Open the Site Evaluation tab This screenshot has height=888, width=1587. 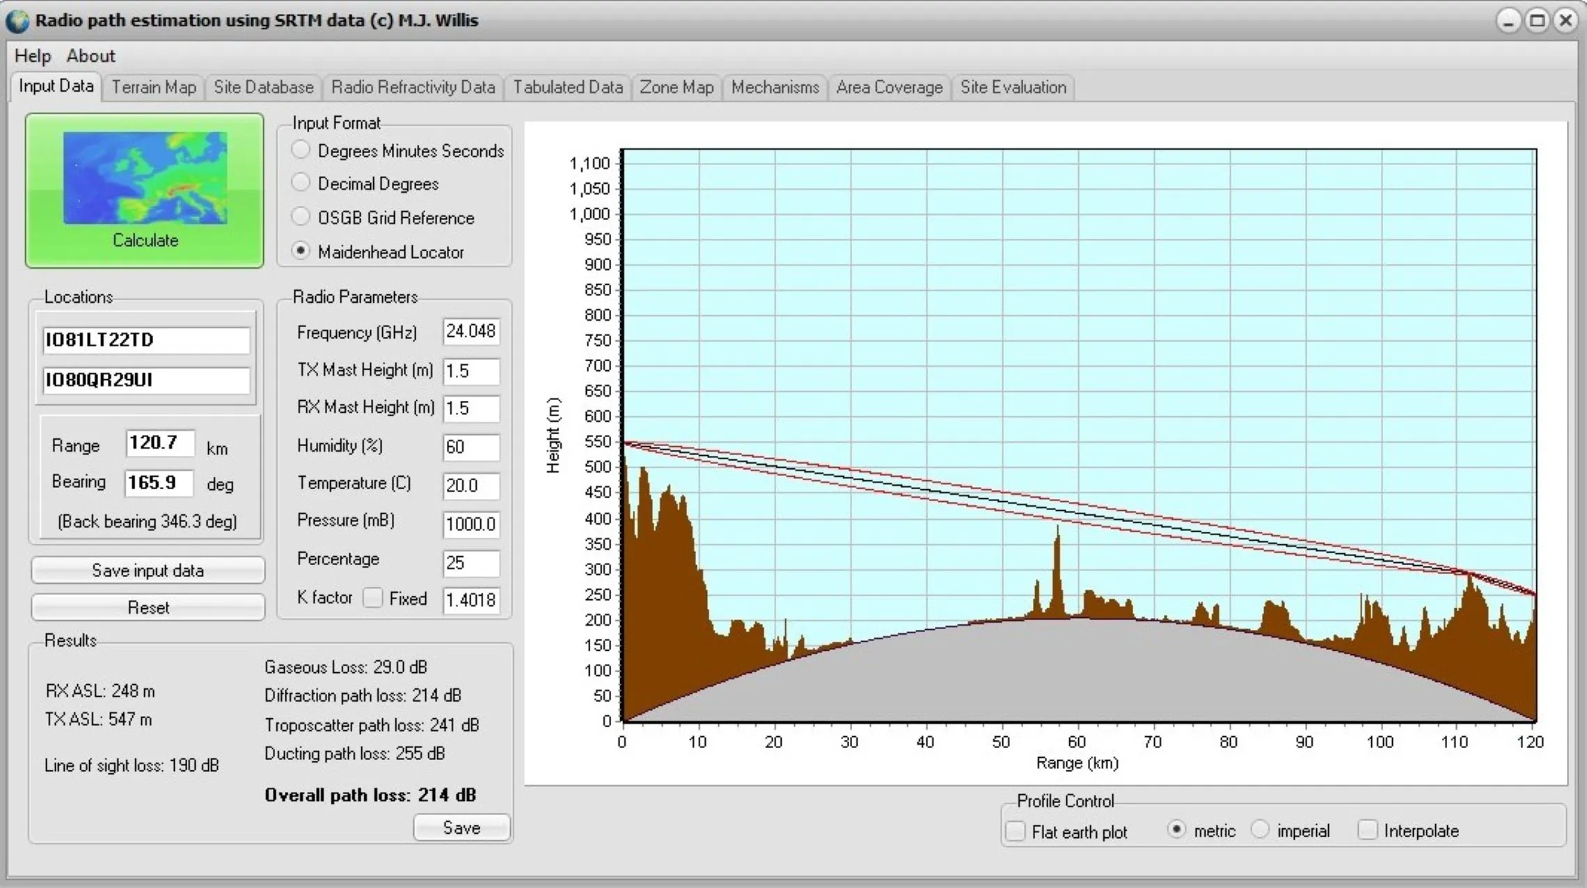(x=1013, y=88)
